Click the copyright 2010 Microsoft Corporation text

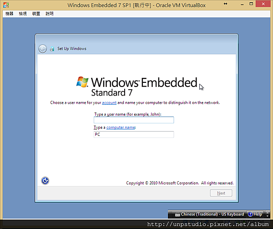[180, 183]
